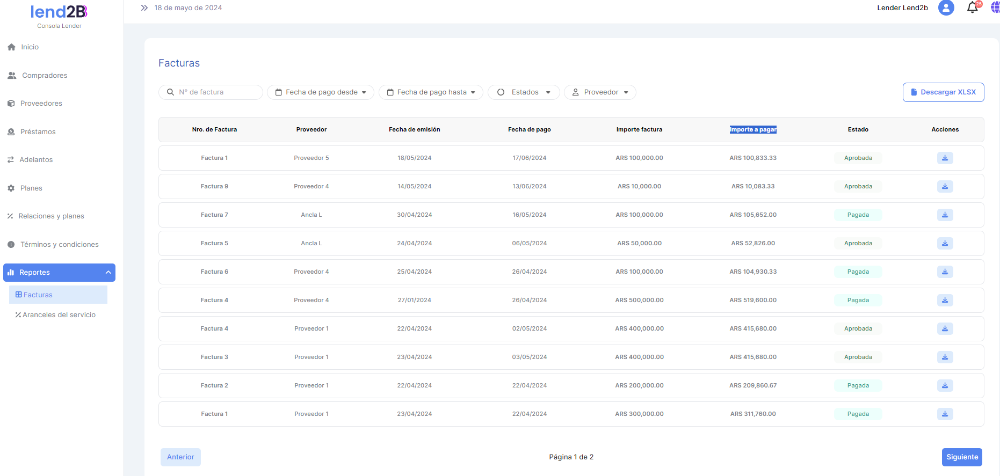Image resolution: width=1000 pixels, height=476 pixels.
Task: Download Factura 6 with its action icon
Action: pyautogui.click(x=945, y=272)
